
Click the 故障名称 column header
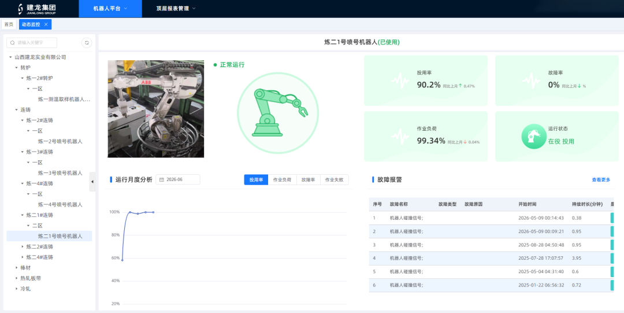coord(399,204)
